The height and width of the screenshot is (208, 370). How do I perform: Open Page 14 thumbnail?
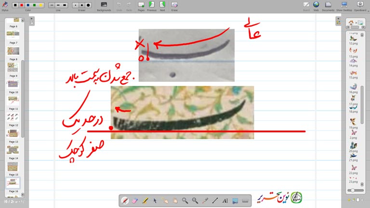tap(13, 150)
